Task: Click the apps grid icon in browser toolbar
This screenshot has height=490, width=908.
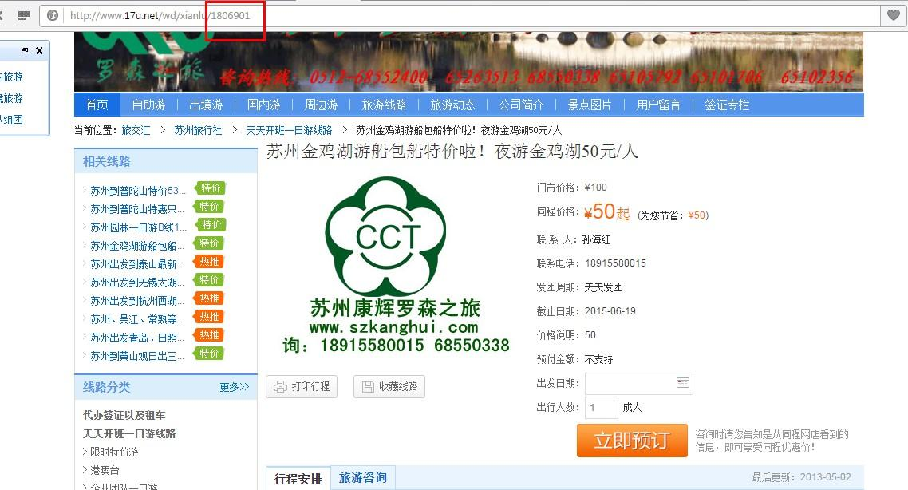Action: [x=24, y=16]
